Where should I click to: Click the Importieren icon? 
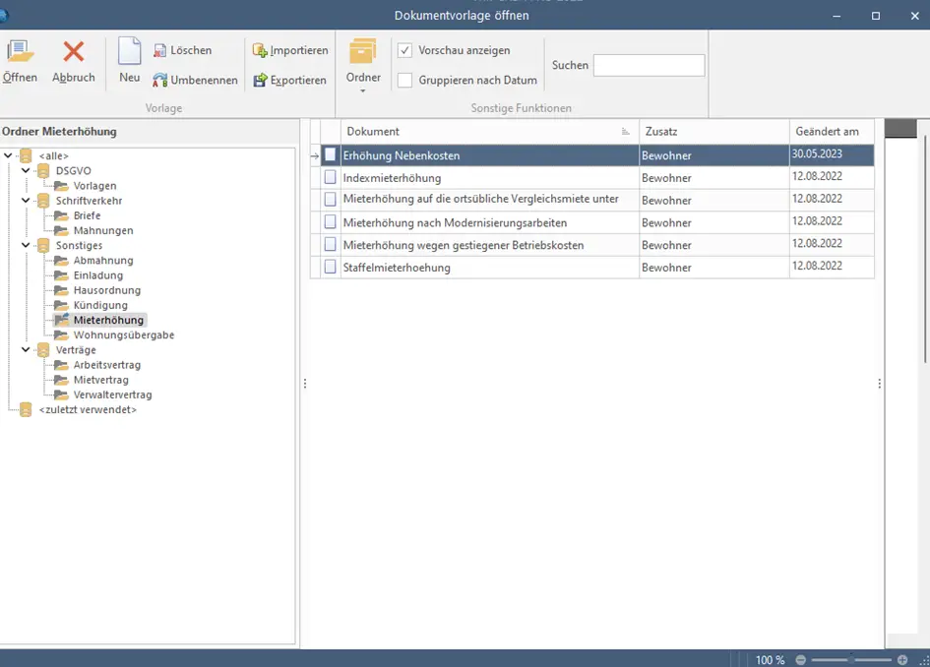pyautogui.click(x=259, y=51)
